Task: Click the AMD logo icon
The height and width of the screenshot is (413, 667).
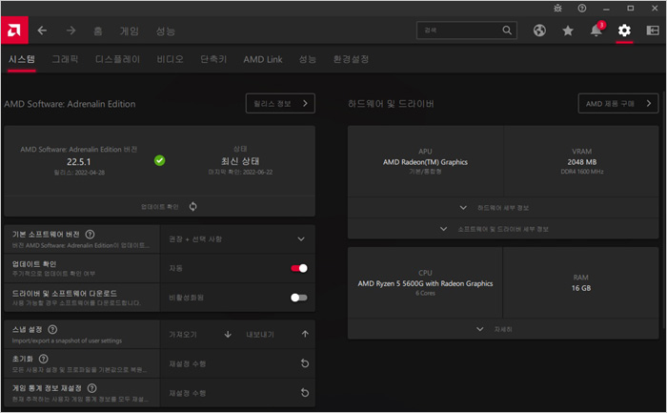Action: 14,31
